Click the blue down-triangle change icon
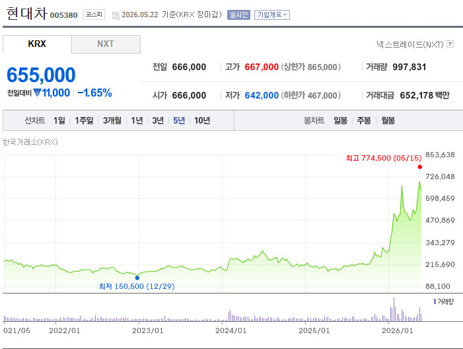Screen dimensions: 463x349 click(x=37, y=93)
